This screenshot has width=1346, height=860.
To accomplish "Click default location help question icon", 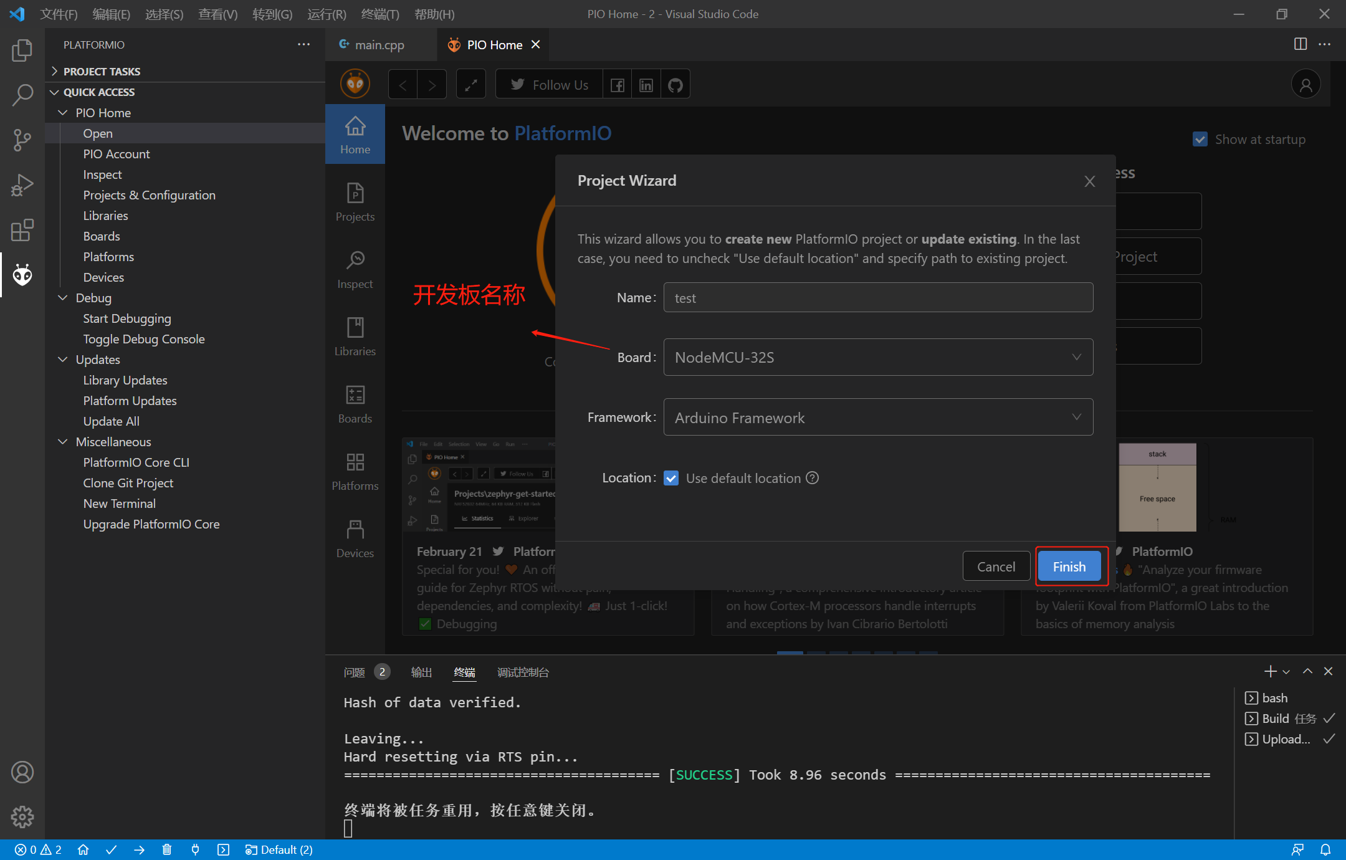I will pos(813,478).
